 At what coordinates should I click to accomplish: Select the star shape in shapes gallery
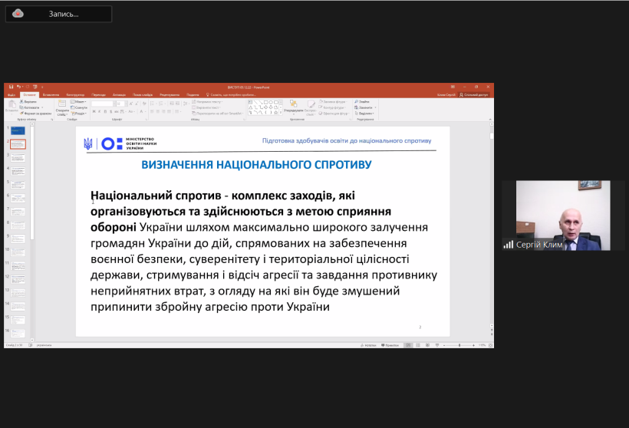(275, 113)
